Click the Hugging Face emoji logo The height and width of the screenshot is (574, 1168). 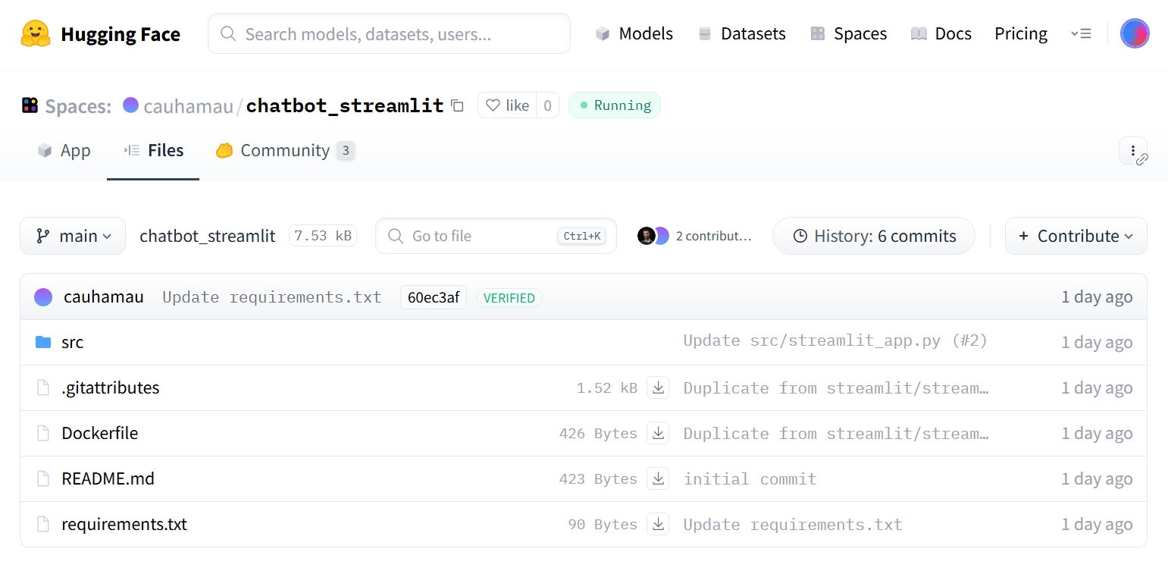point(36,34)
